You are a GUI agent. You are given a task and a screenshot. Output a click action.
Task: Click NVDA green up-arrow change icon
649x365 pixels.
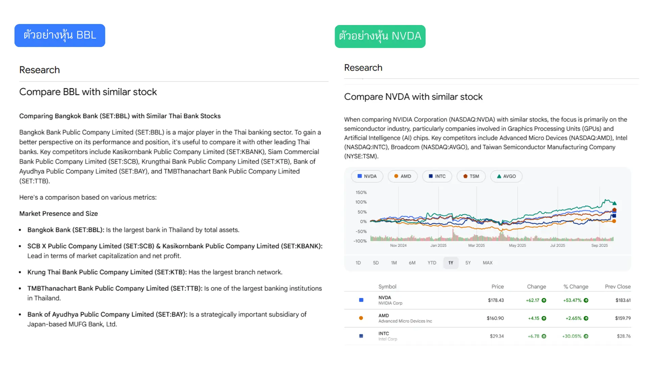pos(544,300)
